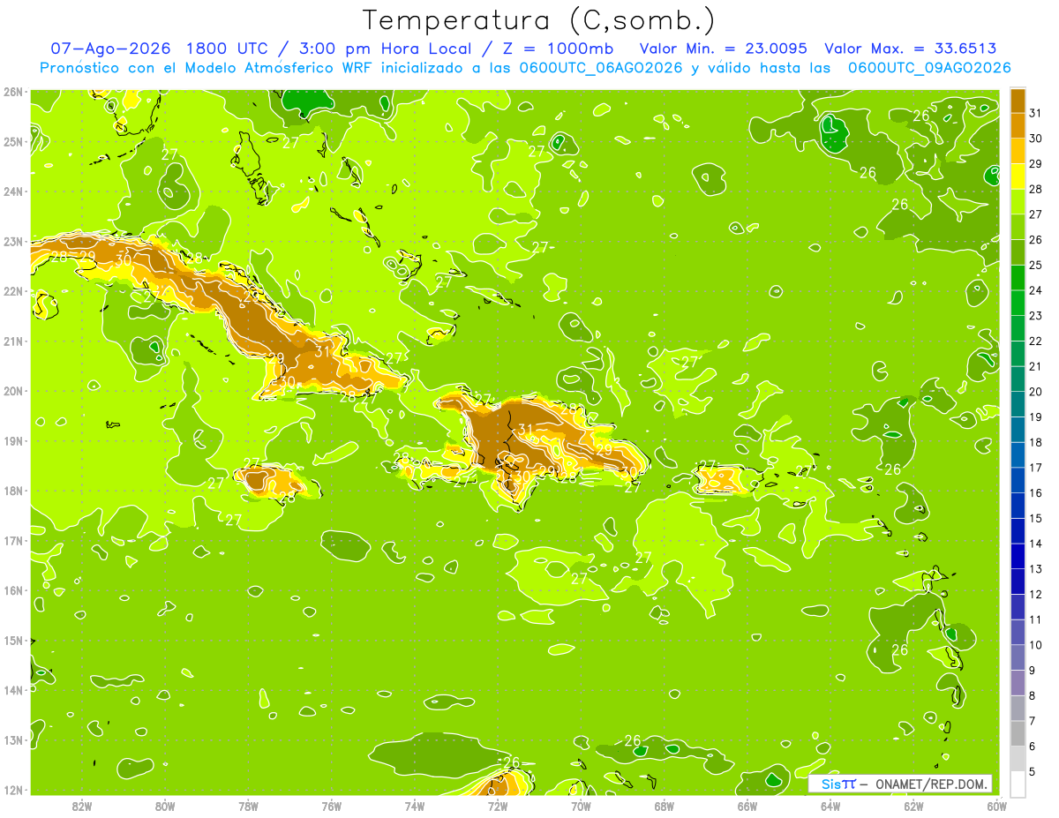Click the 26N latitude axis label

tap(13, 92)
